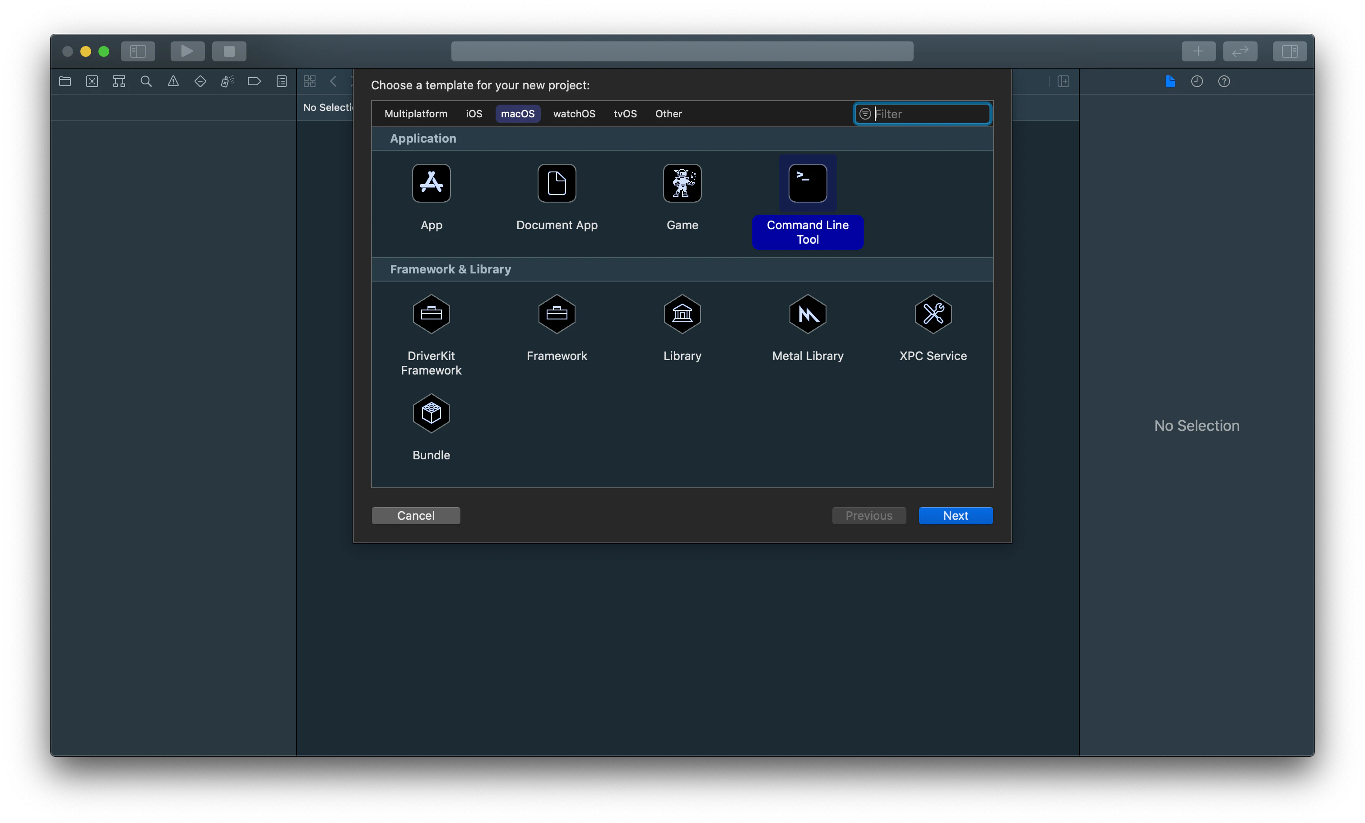The width and height of the screenshot is (1365, 823).
Task: Go back in editor history
Action: click(333, 81)
